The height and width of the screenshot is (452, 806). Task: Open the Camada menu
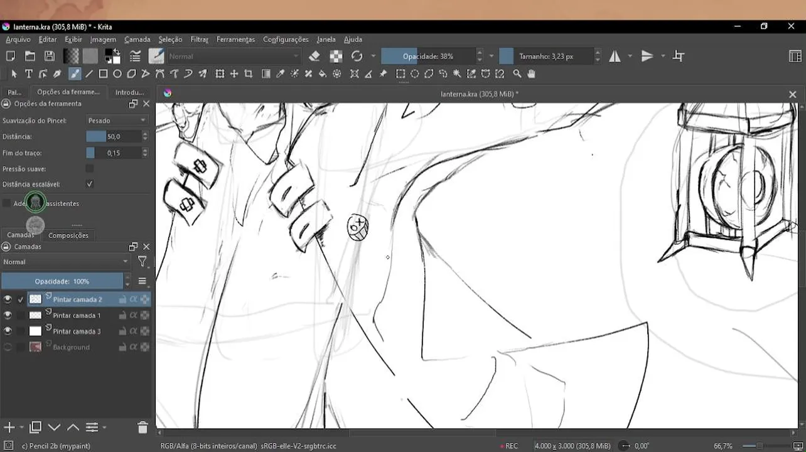137,40
